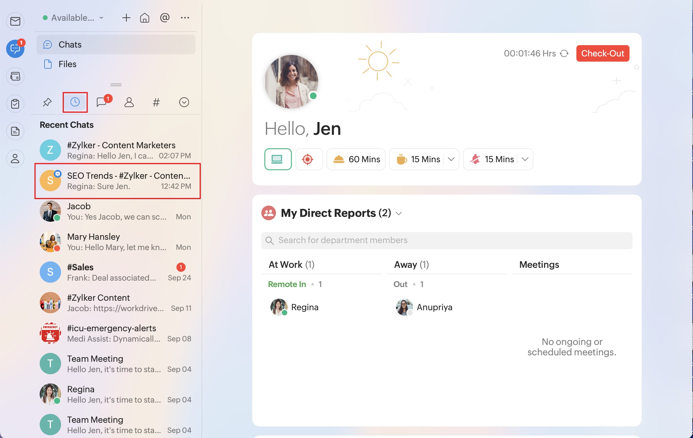Open the Available status dropdown
Viewport: 693px width, 438px height.
73,18
